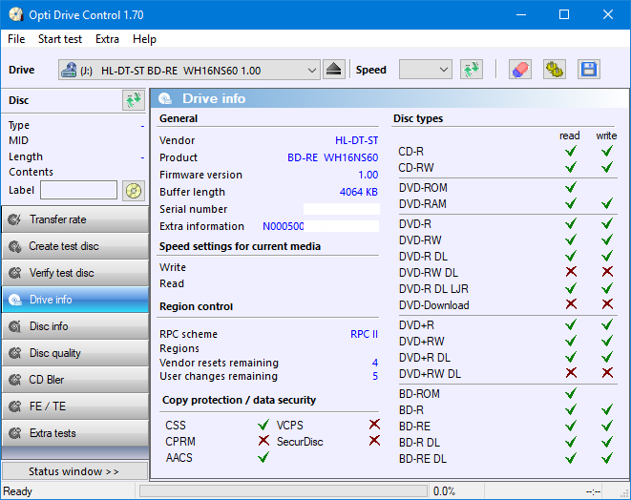This screenshot has height=500, width=631.
Task: Refresh disc info in the Disc panel
Action: point(134,100)
